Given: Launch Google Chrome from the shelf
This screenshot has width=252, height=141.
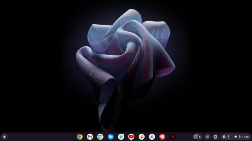Looking at the screenshot, I should tap(79, 137).
